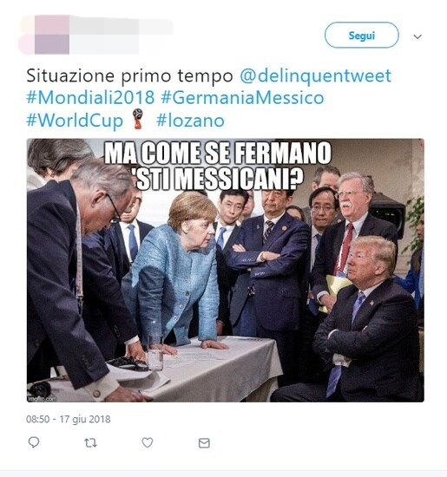Image resolution: width=447 pixels, height=477 pixels.
Task: Click the reply speech bubble icon
Action: tap(34, 442)
